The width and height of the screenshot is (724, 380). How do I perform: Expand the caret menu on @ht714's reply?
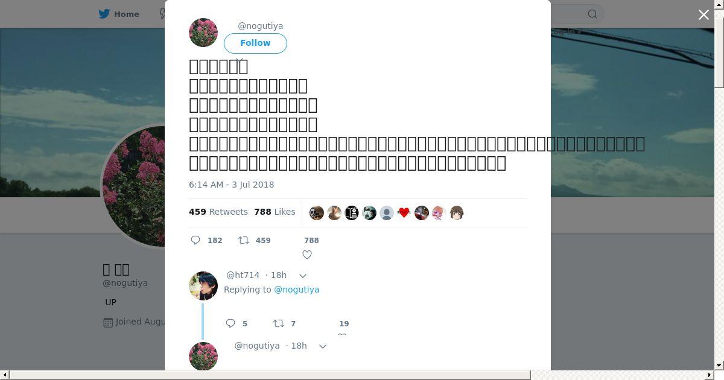tap(303, 276)
